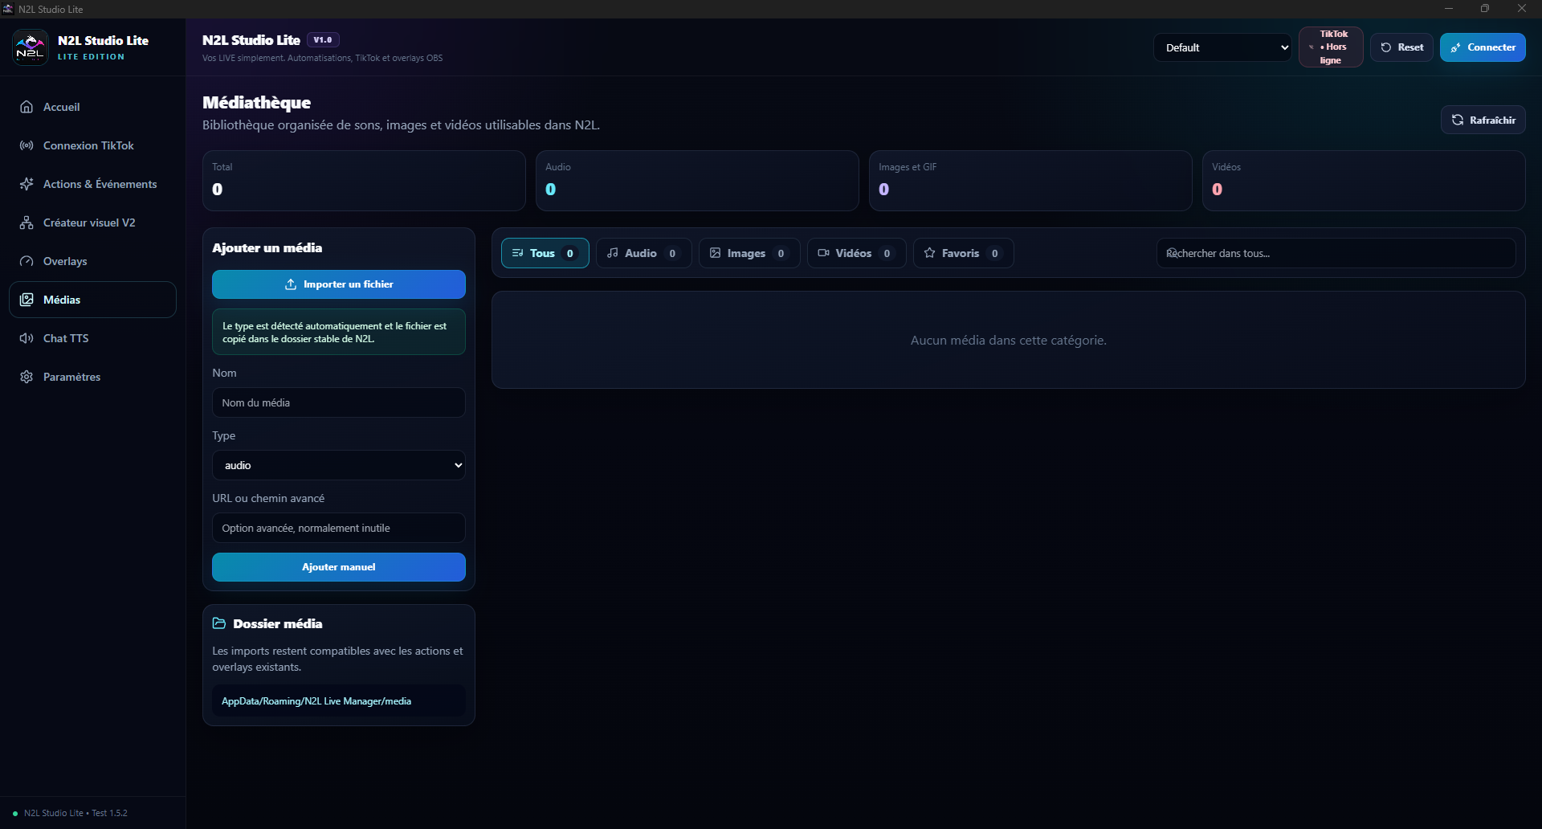
Task: Open Créateur visuel V2
Action: coord(93,223)
